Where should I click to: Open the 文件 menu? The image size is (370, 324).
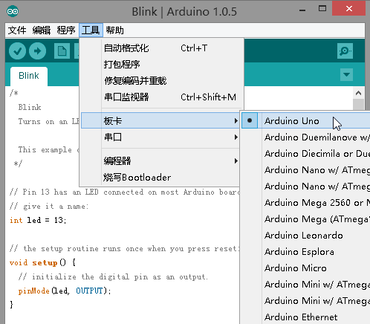[x=17, y=30]
